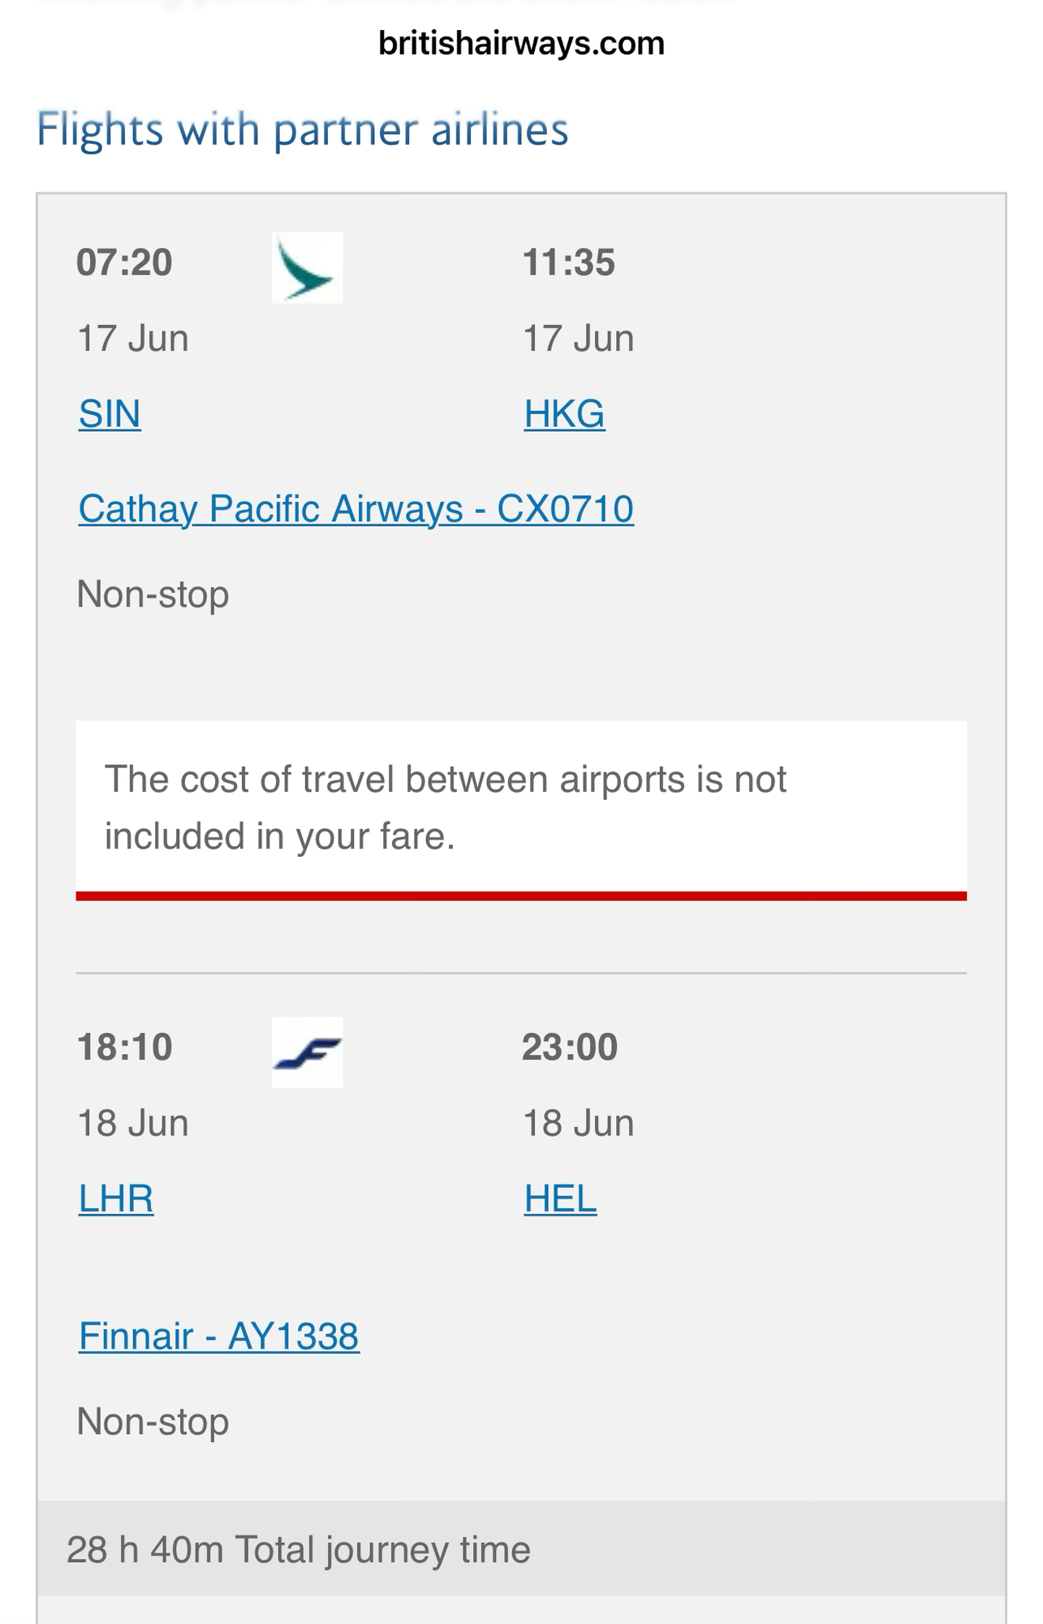Click the 23:00 arrival time
This screenshot has width=1043, height=1624.
(570, 1047)
